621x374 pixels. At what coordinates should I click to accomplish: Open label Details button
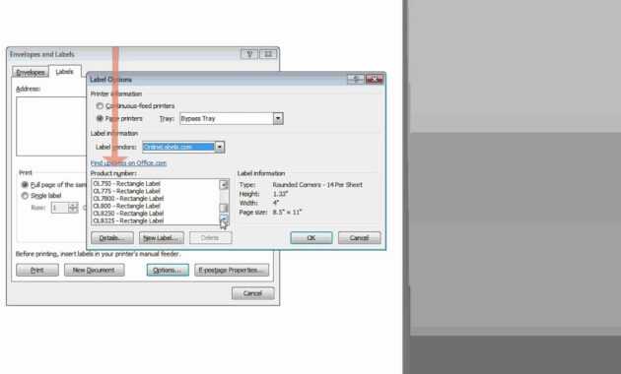(x=112, y=238)
